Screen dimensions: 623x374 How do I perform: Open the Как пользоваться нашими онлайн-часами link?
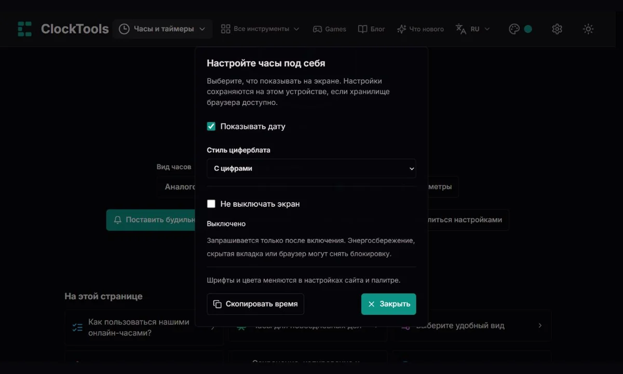coord(144,327)
